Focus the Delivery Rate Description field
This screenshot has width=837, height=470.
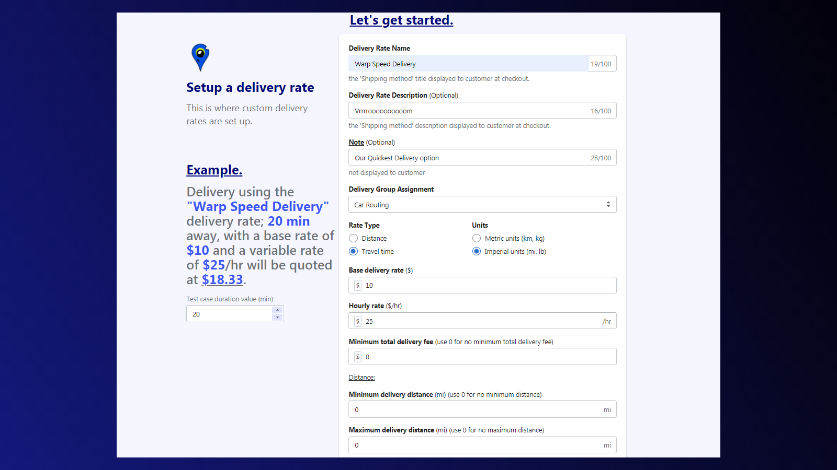[x=482, y=110]
